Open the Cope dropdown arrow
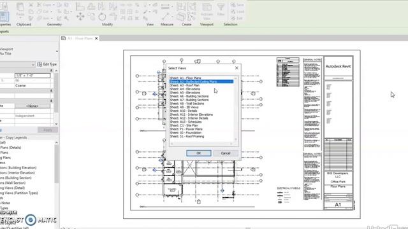This screenshot has width=408, height=229. [54, 5]
